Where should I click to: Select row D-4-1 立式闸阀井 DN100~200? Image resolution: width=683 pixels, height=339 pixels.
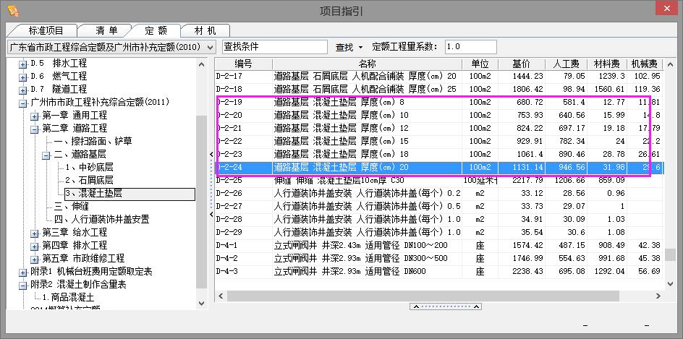click(438, 246)
